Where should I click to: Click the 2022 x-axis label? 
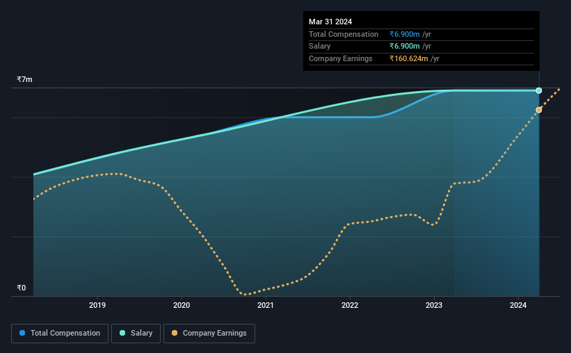point(350,305)
